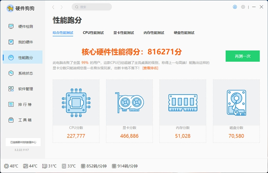Click the large CPU chip icon
This screenshot has height=173, width=268.
coord(76,103)
